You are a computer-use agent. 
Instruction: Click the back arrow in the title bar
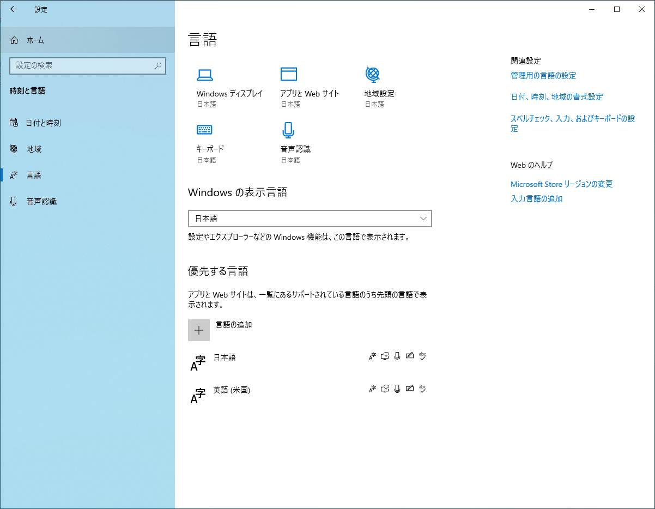(14, 9)
